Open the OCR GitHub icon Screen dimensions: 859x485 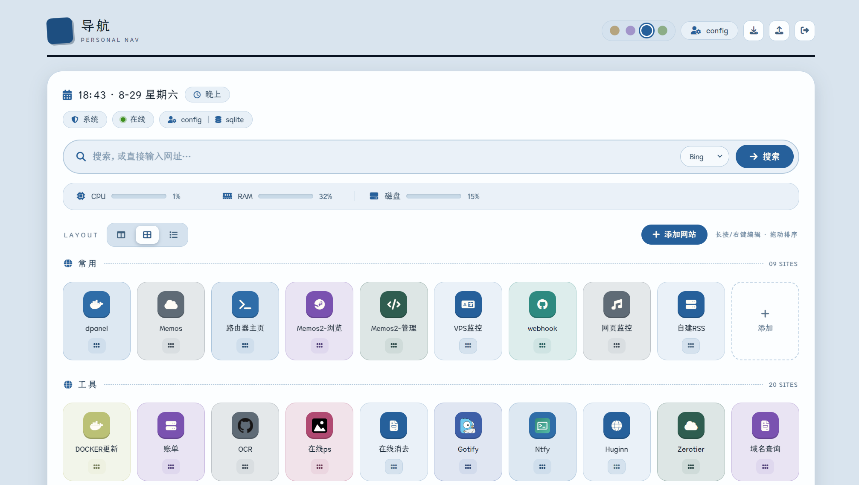[245, 425]
